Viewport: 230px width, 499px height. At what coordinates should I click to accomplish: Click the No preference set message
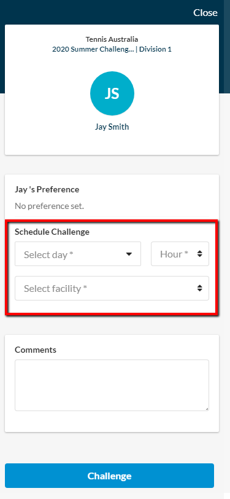[x=49, y=206]
